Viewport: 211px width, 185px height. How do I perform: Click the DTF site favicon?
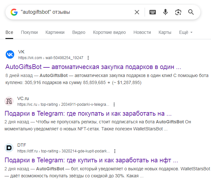9,148
